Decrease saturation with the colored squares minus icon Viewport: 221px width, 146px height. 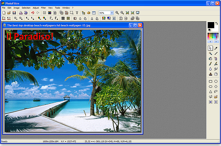pyautogui.click(x=39, y=18)
